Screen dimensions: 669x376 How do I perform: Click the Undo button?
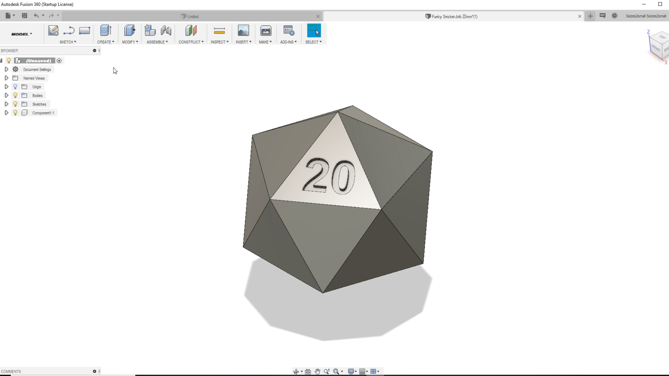(37, 16)
